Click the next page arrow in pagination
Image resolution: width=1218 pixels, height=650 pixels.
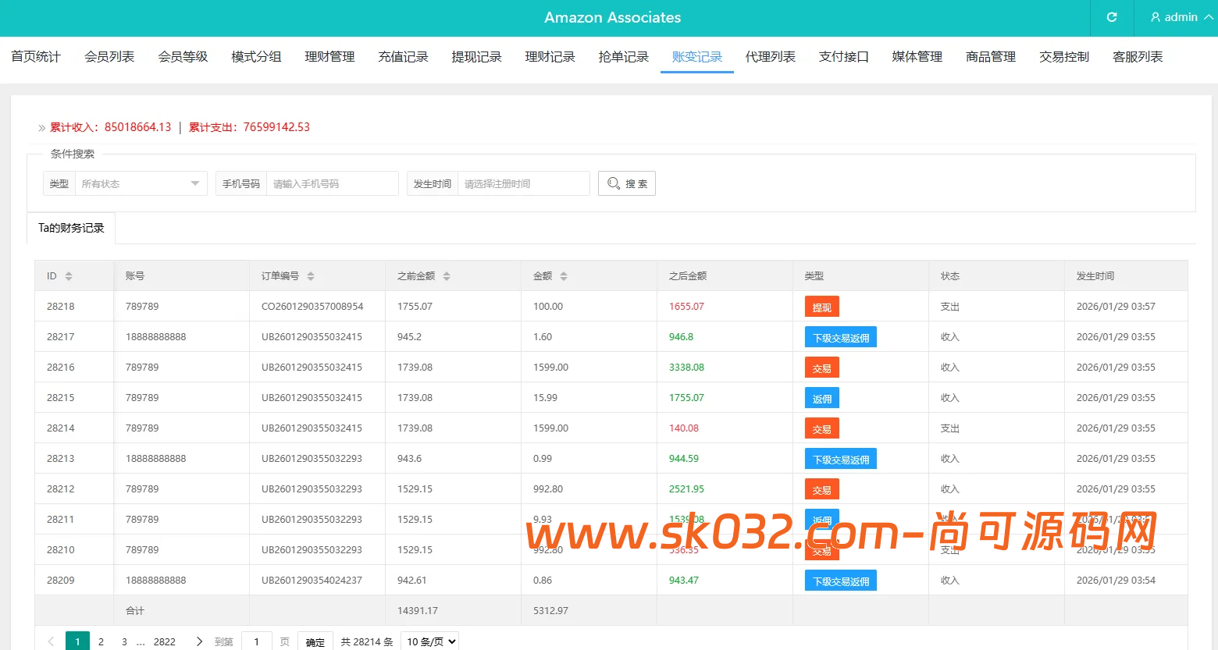[x=199, y=641]
